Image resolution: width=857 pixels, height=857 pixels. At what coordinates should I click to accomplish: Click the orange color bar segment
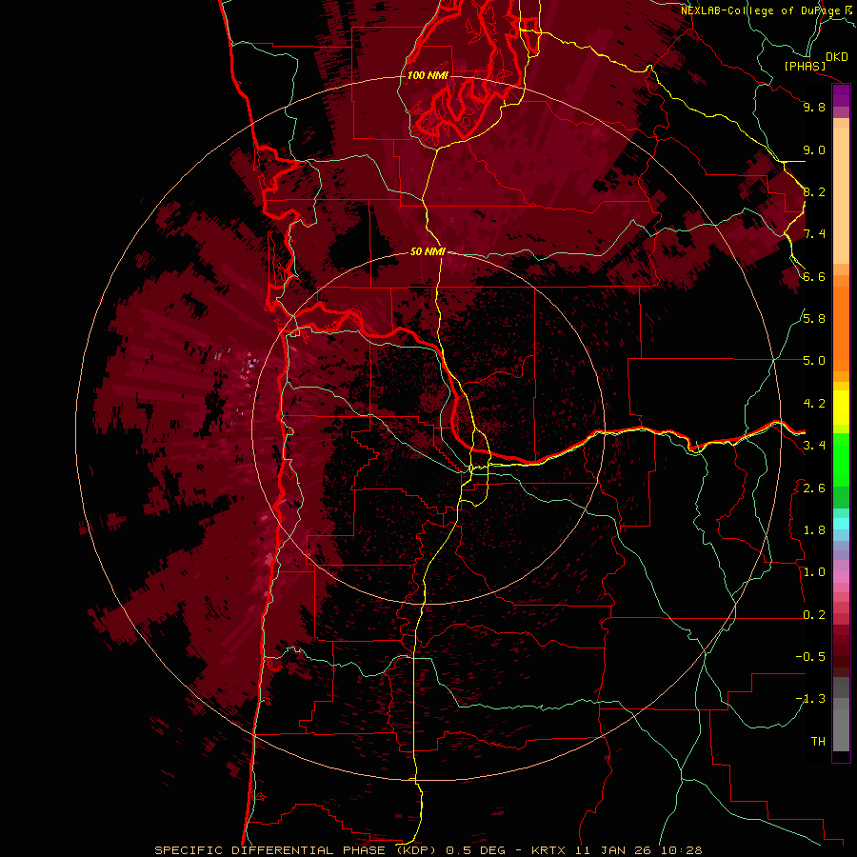tap(841, 329)
